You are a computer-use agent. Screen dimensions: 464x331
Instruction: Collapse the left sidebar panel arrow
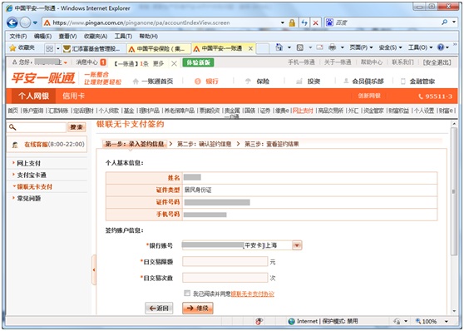(94, 270)
